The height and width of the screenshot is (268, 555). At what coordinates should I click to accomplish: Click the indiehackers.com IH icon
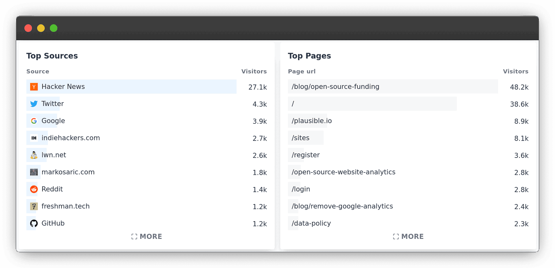pos(34,138)
